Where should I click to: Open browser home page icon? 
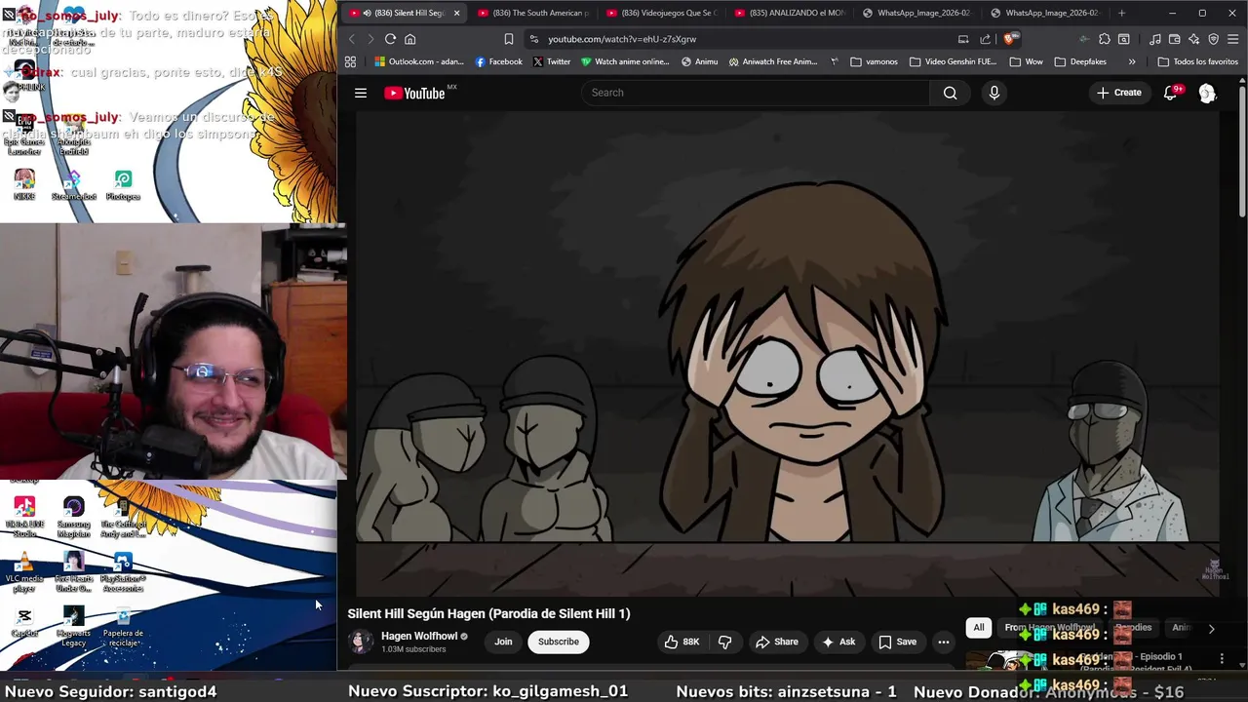410,39
